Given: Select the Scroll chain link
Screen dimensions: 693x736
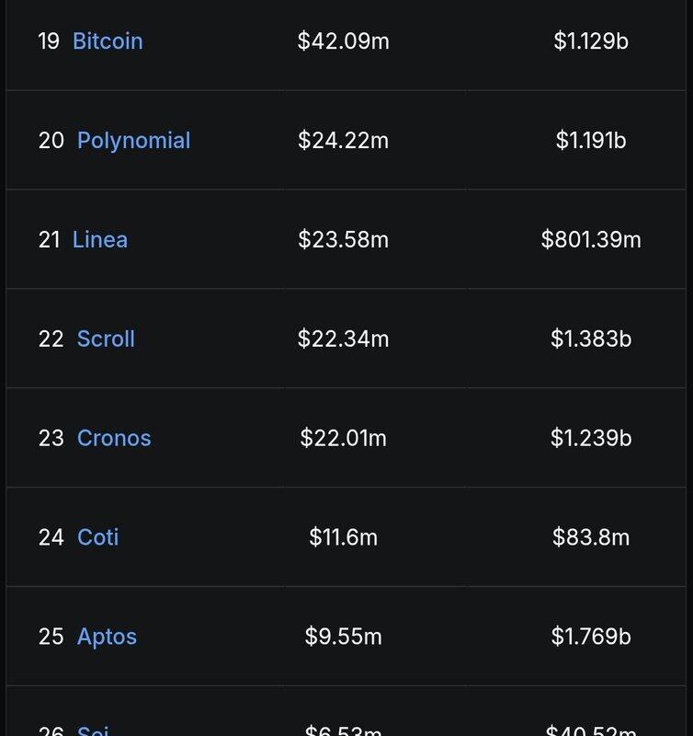Looking at the screenshot, I should tap(106, 339).
